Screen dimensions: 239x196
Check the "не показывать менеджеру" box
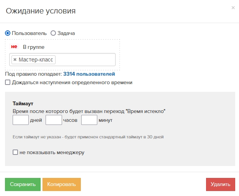click(15, 152)
